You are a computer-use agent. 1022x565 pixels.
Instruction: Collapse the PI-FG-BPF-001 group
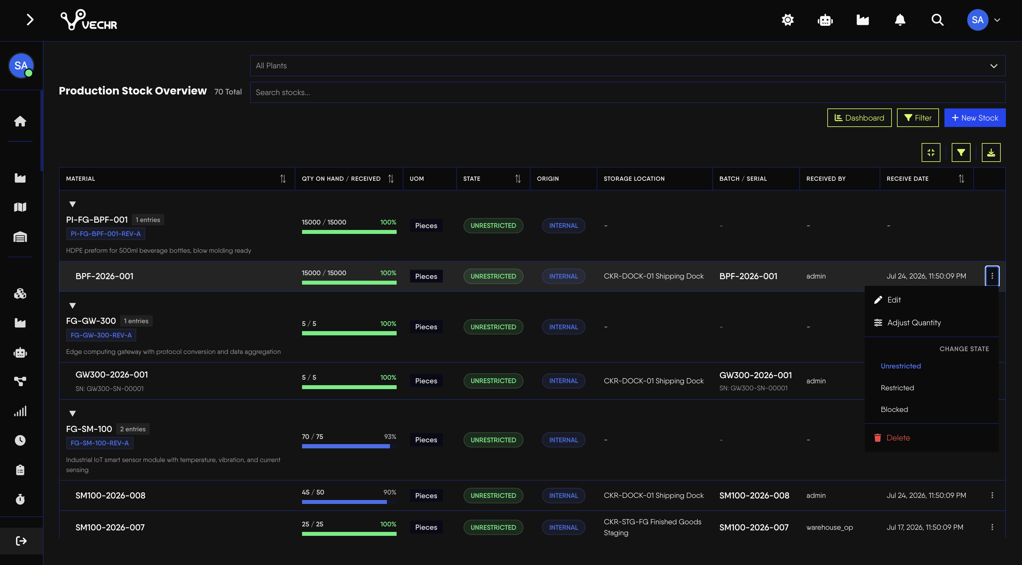pyautogui.click(x=72, y=204)
